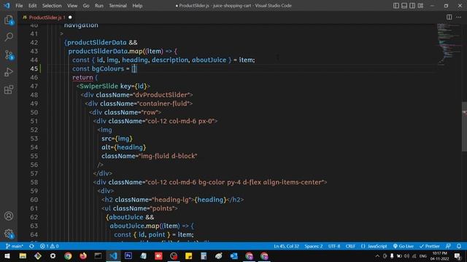Open notifications bell in status bar

click(459, 246)
